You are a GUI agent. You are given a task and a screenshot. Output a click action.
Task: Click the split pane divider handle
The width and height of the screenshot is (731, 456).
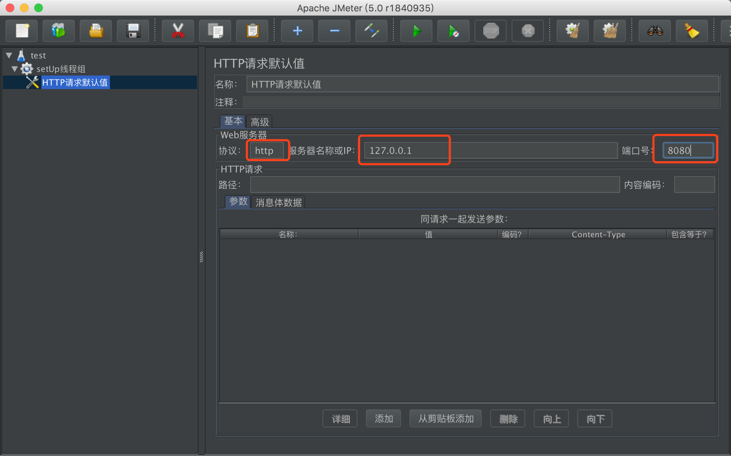[x=201, y=257]
